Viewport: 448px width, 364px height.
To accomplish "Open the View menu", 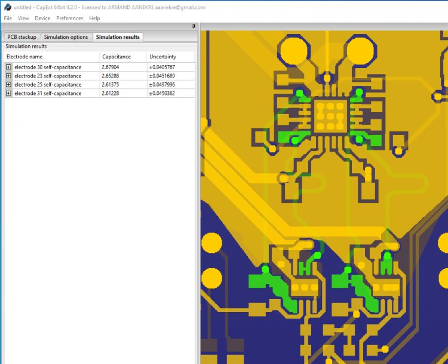I will pyautogui.click(x=23, y=18).
